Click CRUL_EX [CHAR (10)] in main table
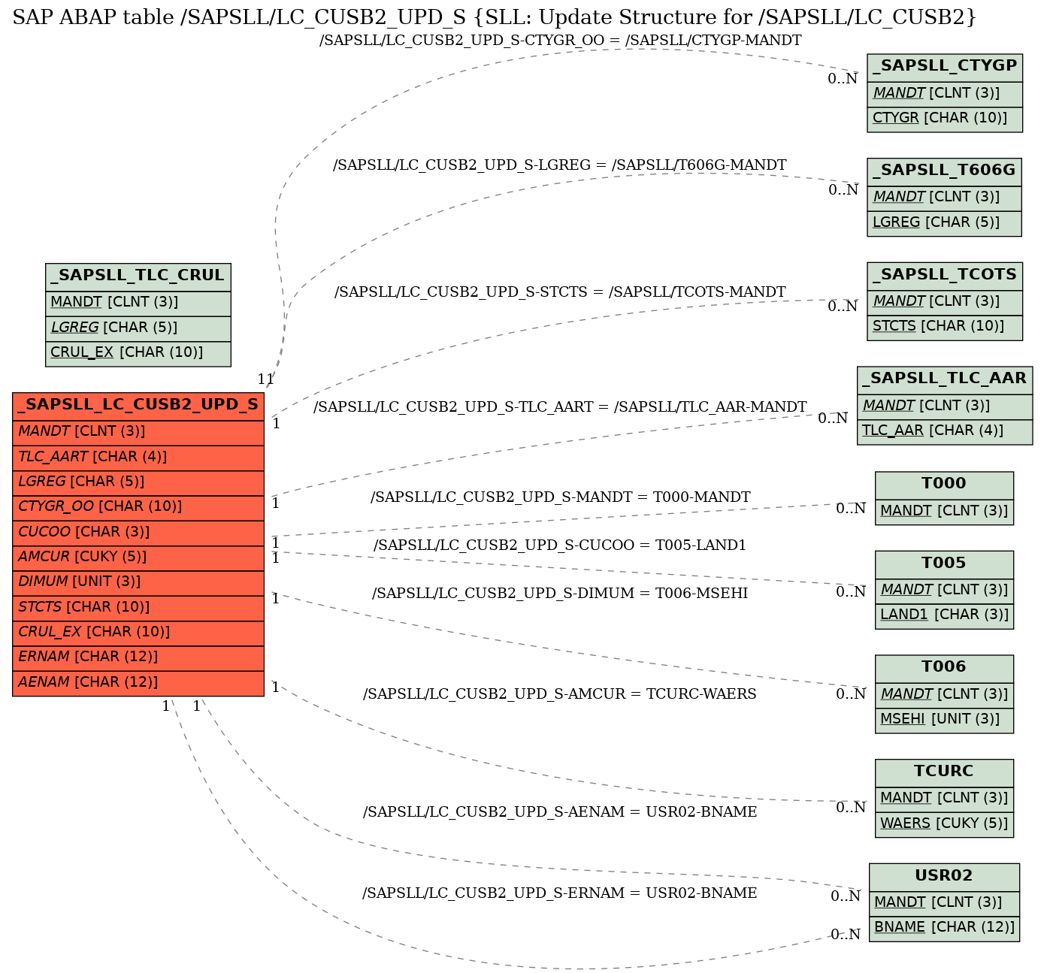Viewport: 1044px width, 973px height. coord(138,632)
